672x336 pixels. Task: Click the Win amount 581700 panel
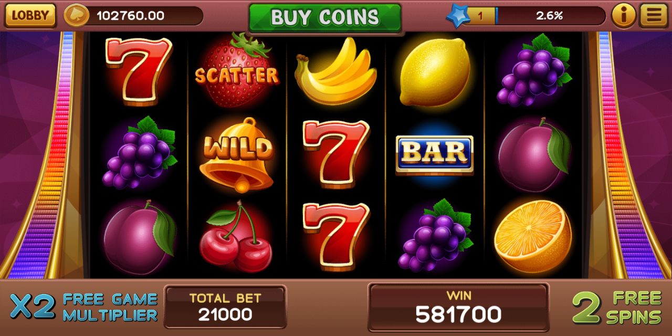(x=458, y=307)
